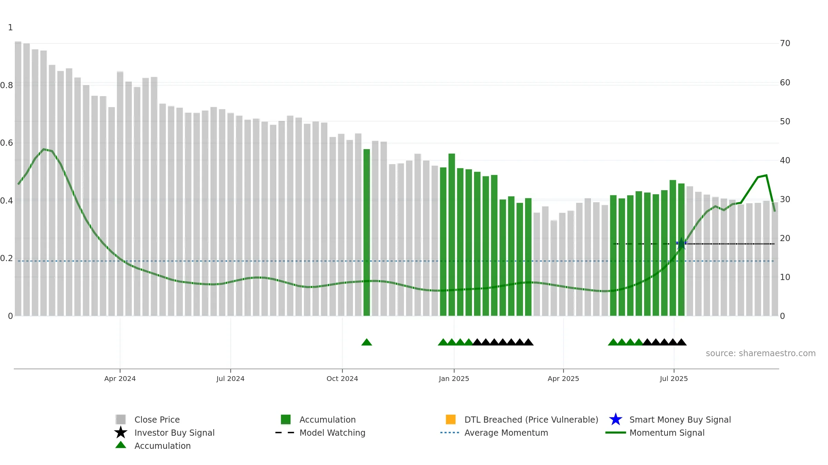828x465 pixels.
Task: Click the lone green triangle near Oct 2024
Action: click(x=367, y=342)
